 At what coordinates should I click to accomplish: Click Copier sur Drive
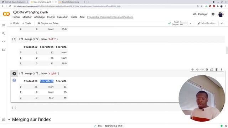(x=48, y=23)
